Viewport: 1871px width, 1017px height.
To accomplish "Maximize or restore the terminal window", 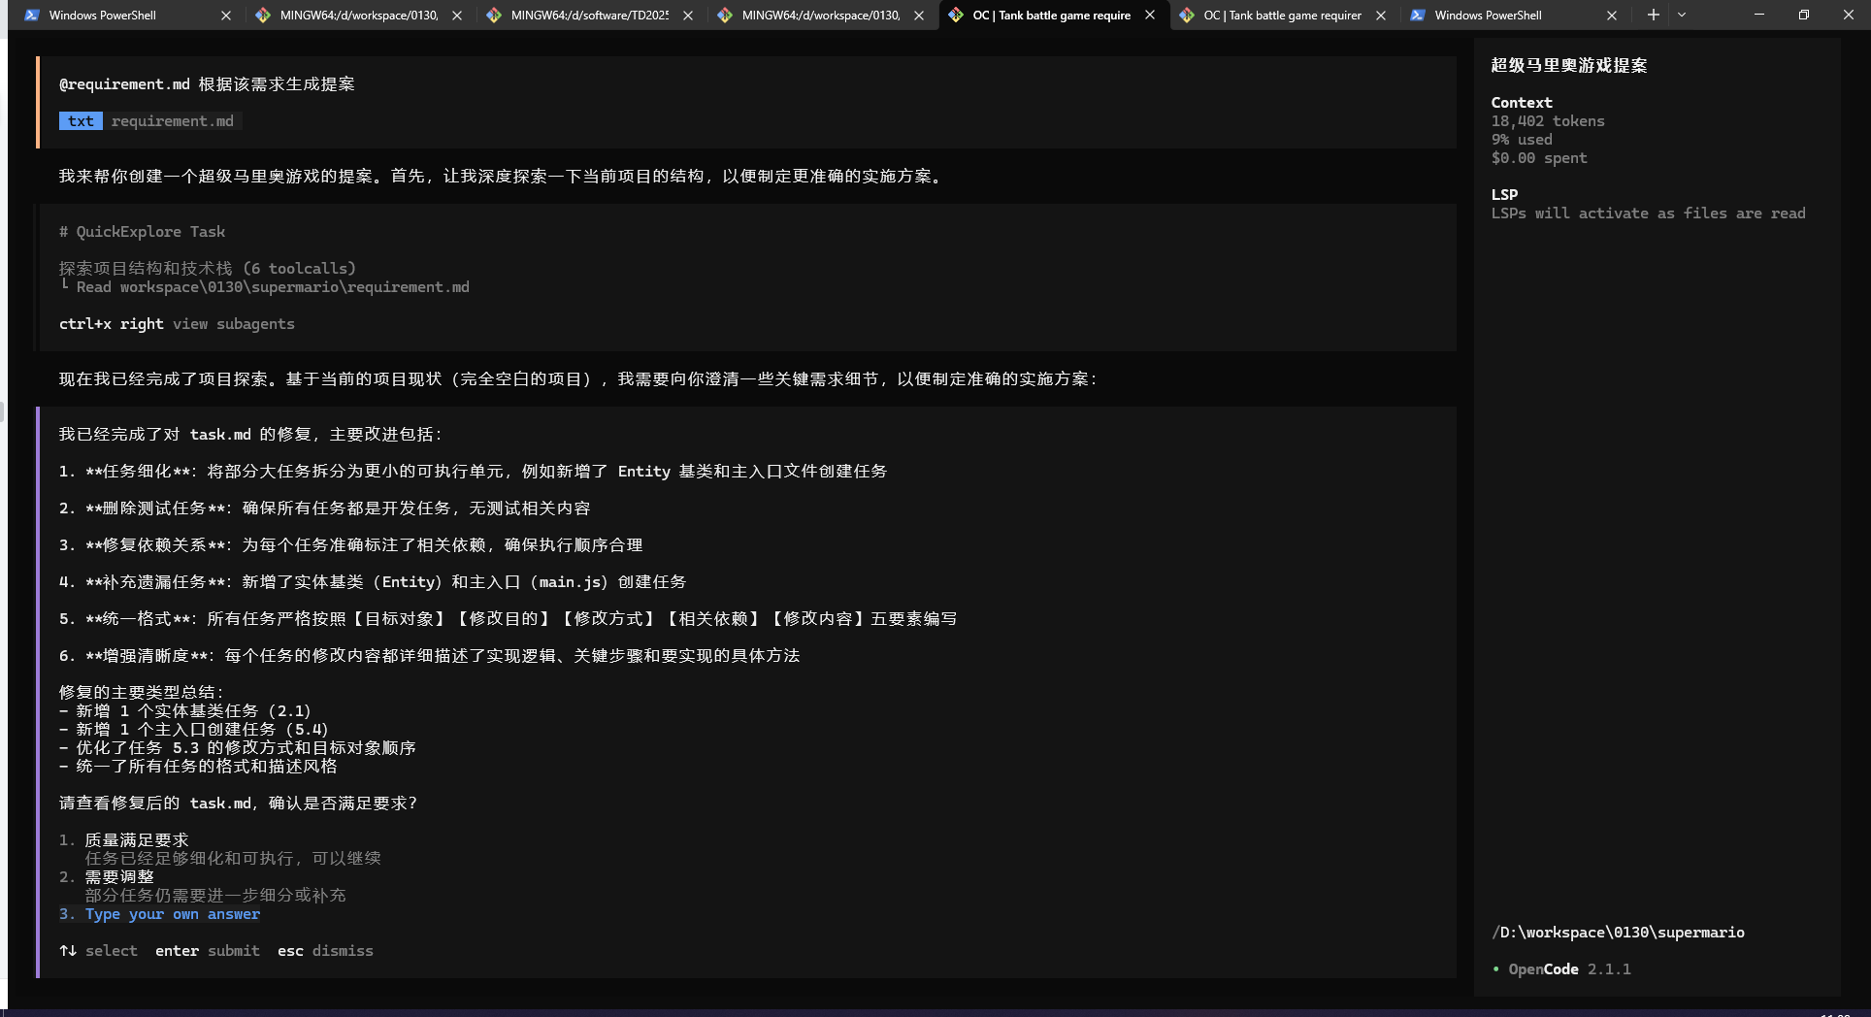I will point(1803,15).
